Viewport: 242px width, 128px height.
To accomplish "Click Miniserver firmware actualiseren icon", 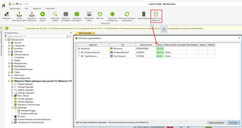I will coord(127,14).
